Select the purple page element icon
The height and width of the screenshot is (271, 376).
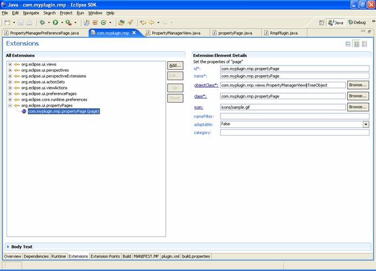click(x=24, y=111)
